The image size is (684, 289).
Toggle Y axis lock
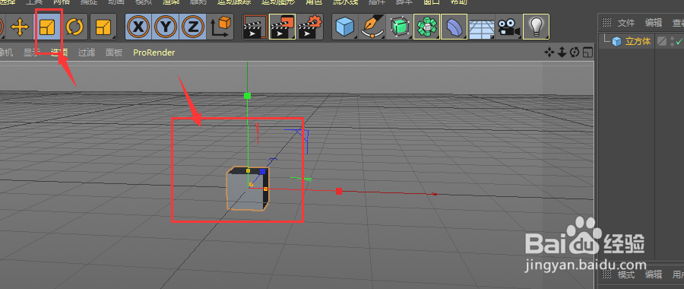(x=166, y=27)
